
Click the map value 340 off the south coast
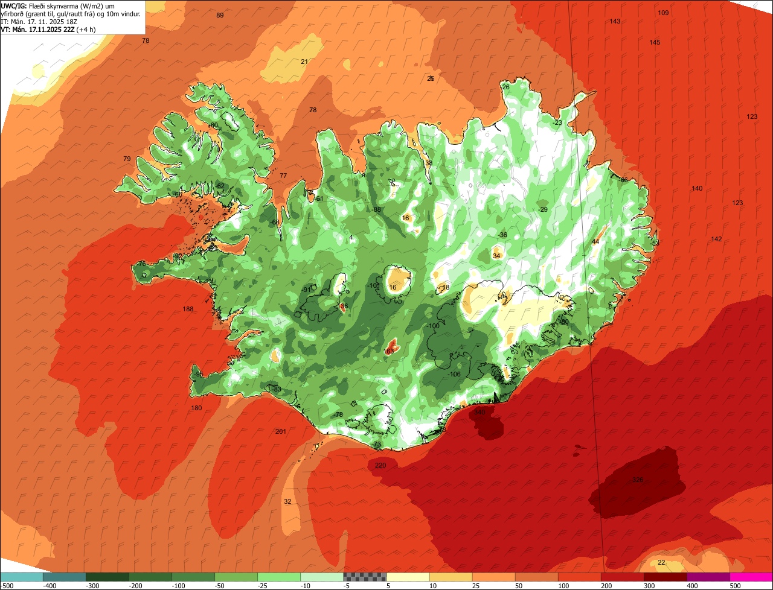click(x=480, y=412)
